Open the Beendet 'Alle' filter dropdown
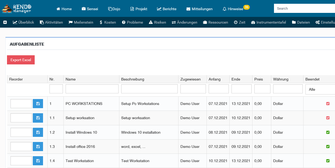Viewport: 335px width, 168px height. tap(320, 89)
